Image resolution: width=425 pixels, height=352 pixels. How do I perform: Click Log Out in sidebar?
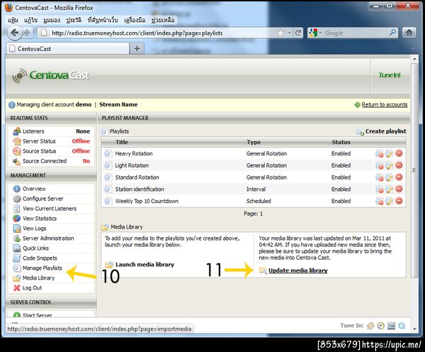point(33,287)
